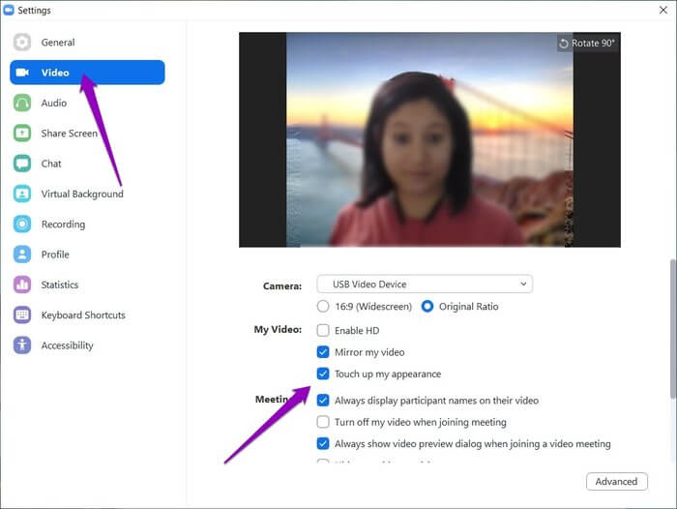This screenshot has width=677, height=509.
Task: Open the Accessibility settings section
Action: (67, 345)
